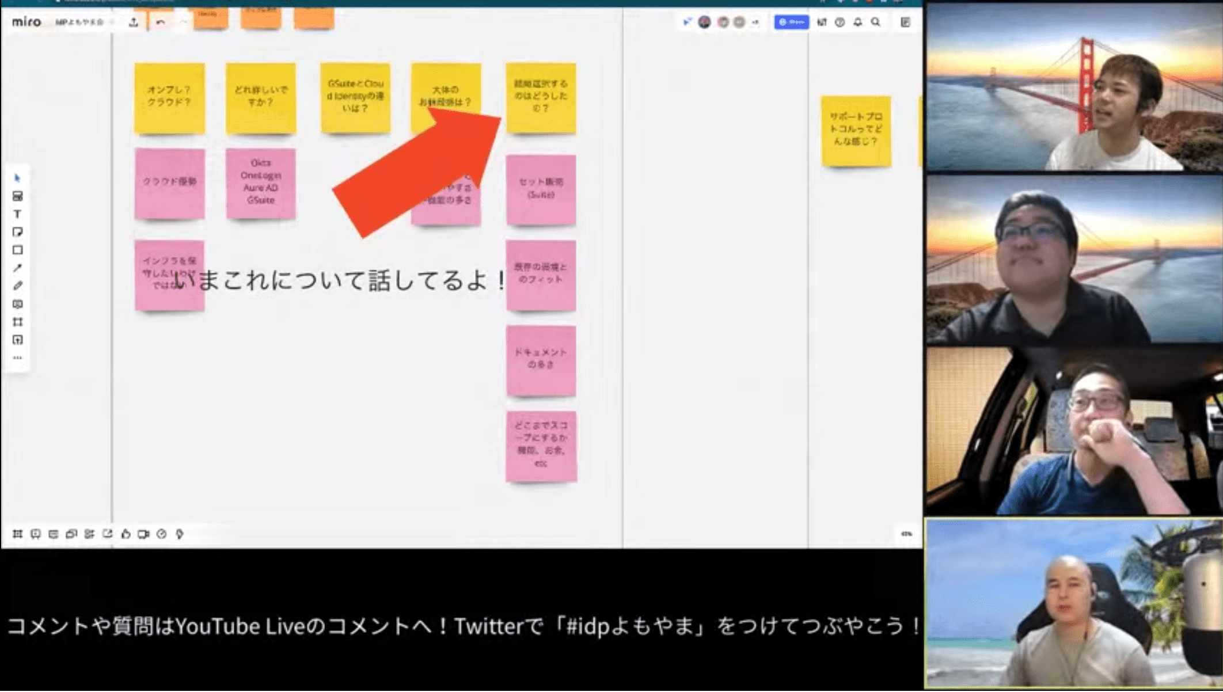Select yellow sticky 'オンプレ？クラウド？'

click(169, 98)
